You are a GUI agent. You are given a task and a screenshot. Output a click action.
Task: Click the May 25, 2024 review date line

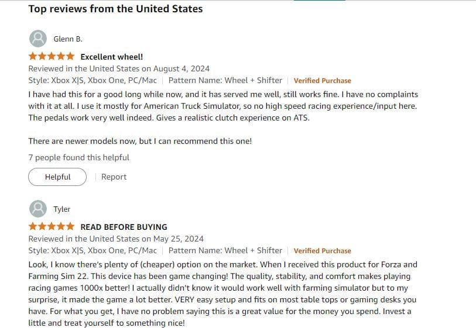(x=116, y=239)
